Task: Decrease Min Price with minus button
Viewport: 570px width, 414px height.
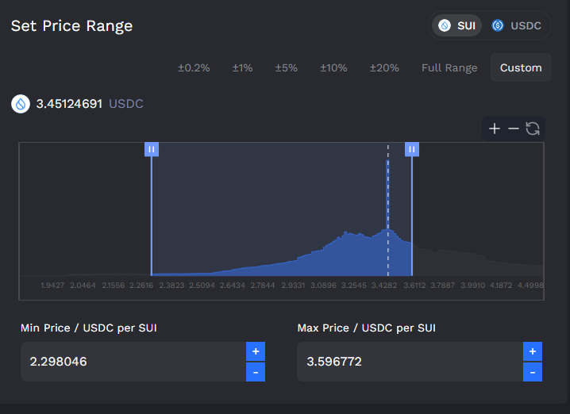Action: coord(256,372)
